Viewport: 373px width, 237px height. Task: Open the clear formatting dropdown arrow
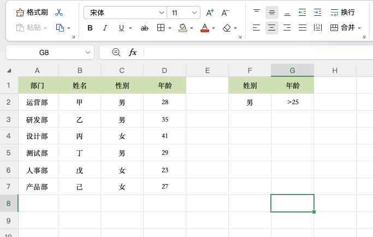(x=235, y=28)
